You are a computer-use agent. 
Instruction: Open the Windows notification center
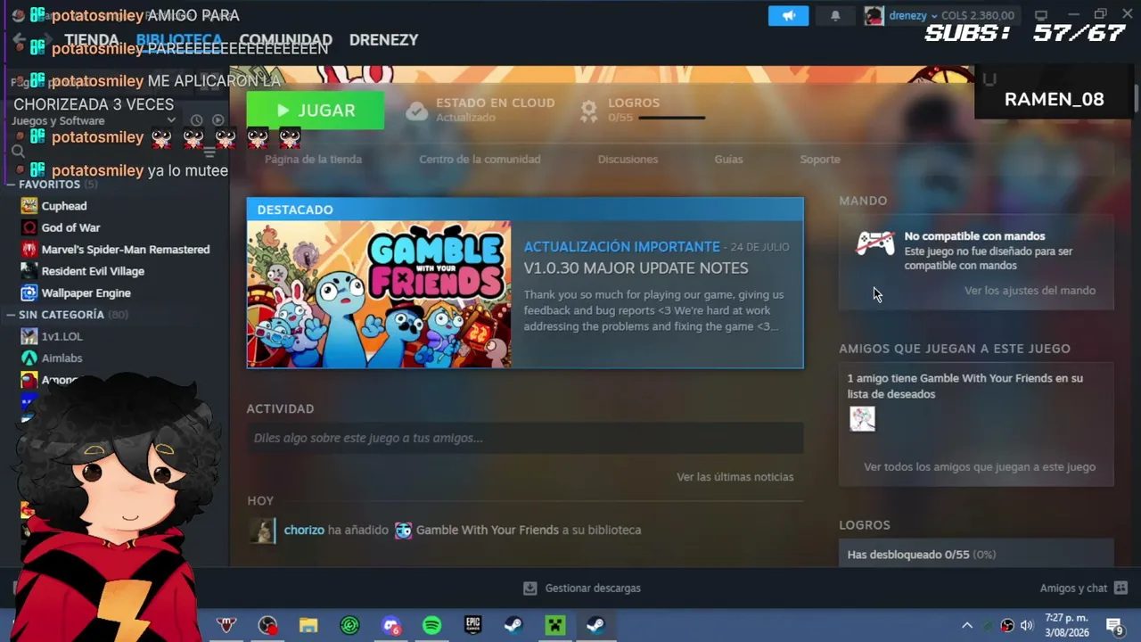[x=1114, y=625]
